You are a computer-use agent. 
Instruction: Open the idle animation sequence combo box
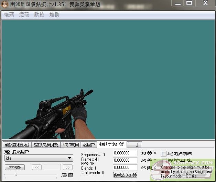[39, 158]
